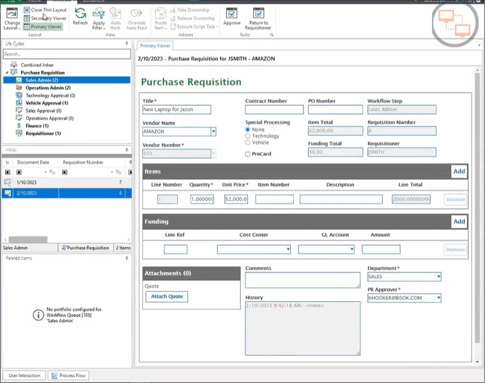Screen dimensions: 485x383
Task: Remove the Funding line
Action: pos(456,249)
